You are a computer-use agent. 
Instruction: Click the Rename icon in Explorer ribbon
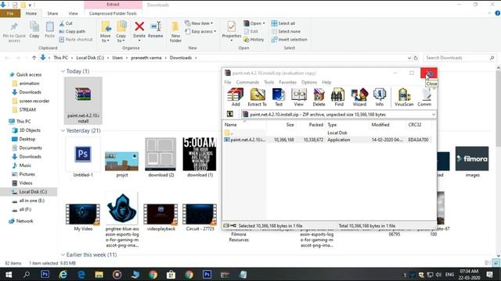[x=156, y=30]
